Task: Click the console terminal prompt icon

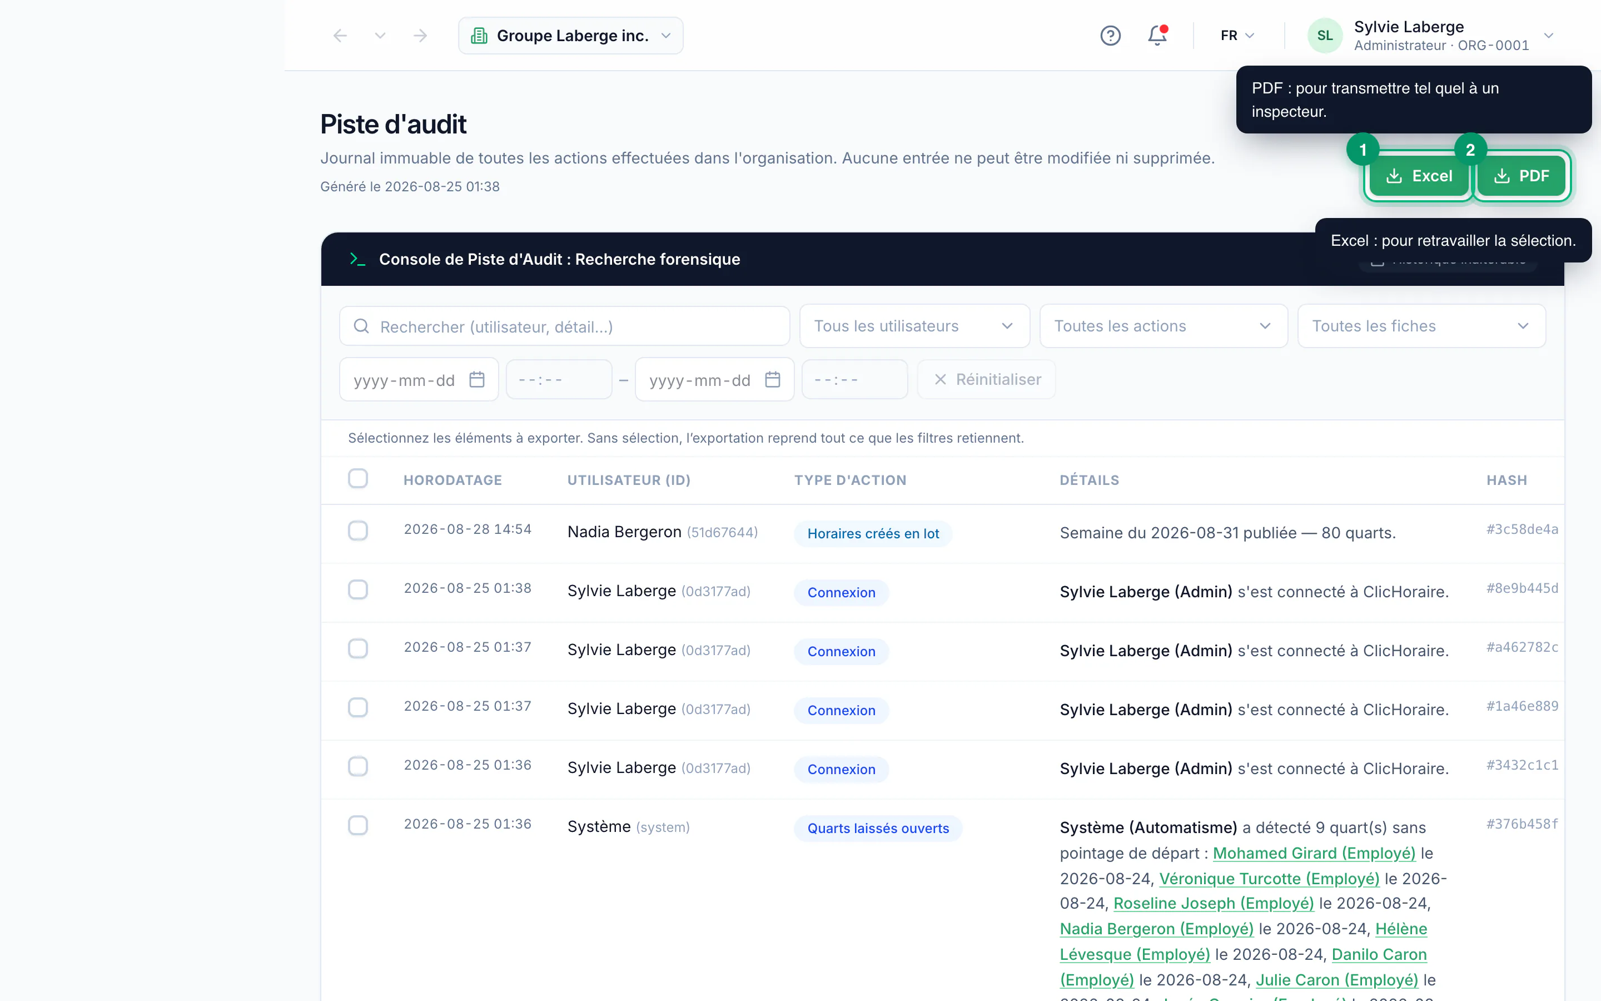Action: point(357,260)
